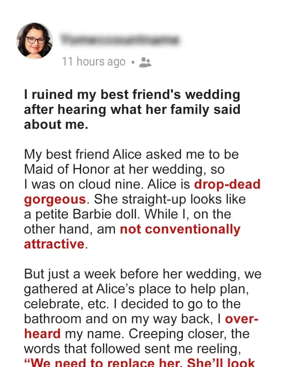Click the 'petite Barbie doll' phrase
Screen dimensions: 293x367
87,214
